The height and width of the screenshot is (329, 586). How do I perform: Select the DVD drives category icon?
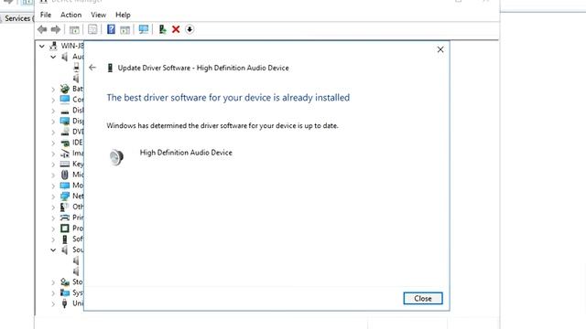[65, 132]
